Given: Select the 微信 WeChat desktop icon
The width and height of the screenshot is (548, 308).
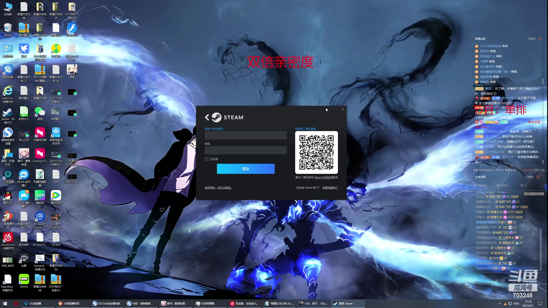Looking at the screenshot, I should [x=40, y=114].
